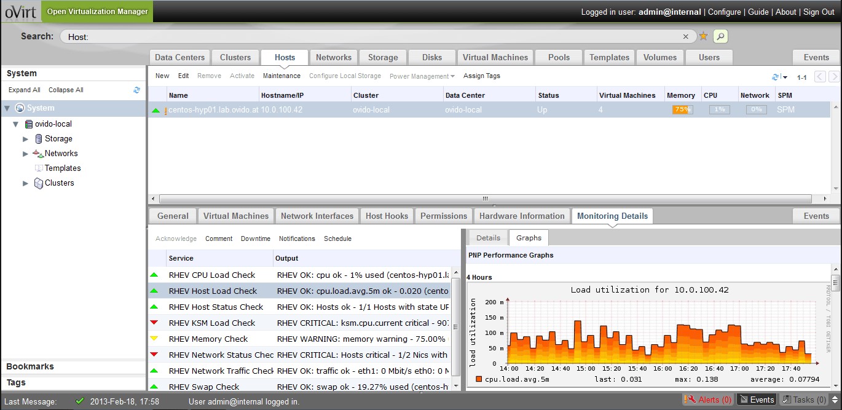842x410 pixels.
Task: Click the hosts list refresh icon
Action: (x=776, y=77)
